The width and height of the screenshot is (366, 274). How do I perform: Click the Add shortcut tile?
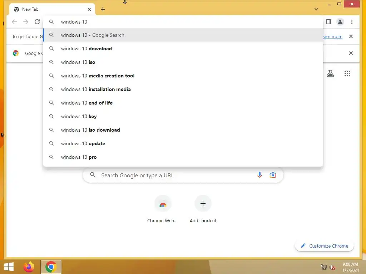click(203, 209)
